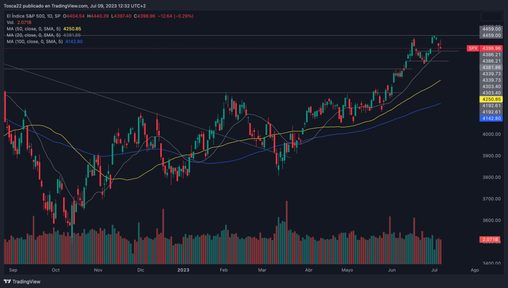
Task: Click the red 2.071B volume axis label
Action: click(491, 240)
